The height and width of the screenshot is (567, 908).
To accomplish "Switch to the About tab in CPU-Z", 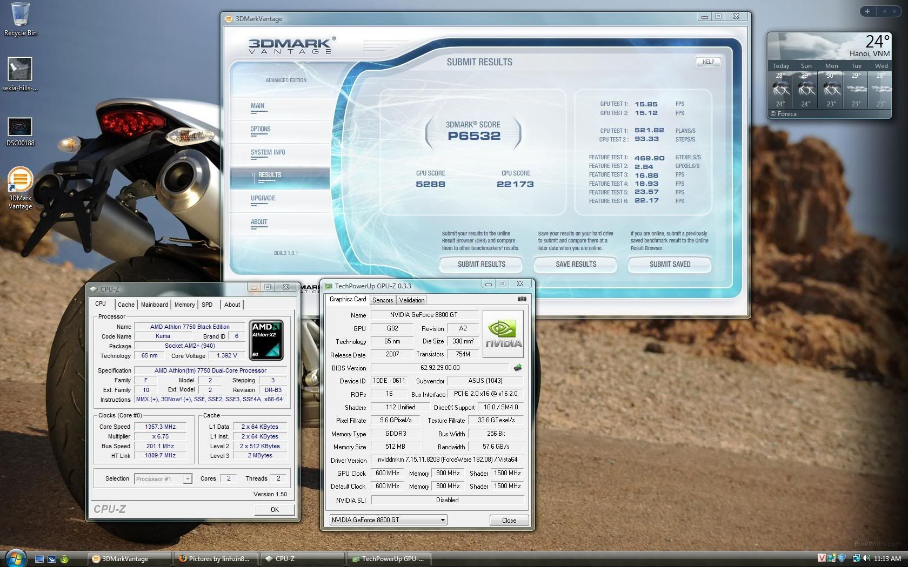I will click(232, 305).
